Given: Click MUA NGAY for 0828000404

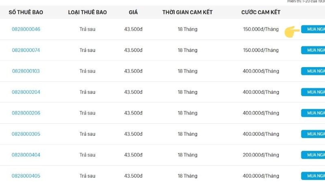Looking at the screenshot, I should coord(313,155).
